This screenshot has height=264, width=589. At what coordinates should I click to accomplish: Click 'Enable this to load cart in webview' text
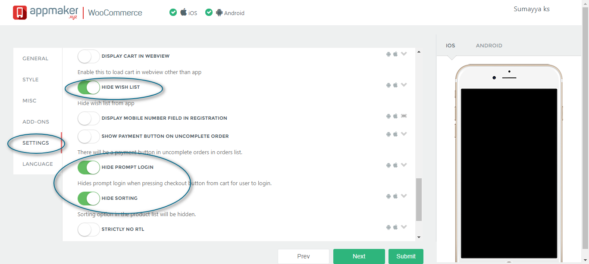tap(139, 72)
